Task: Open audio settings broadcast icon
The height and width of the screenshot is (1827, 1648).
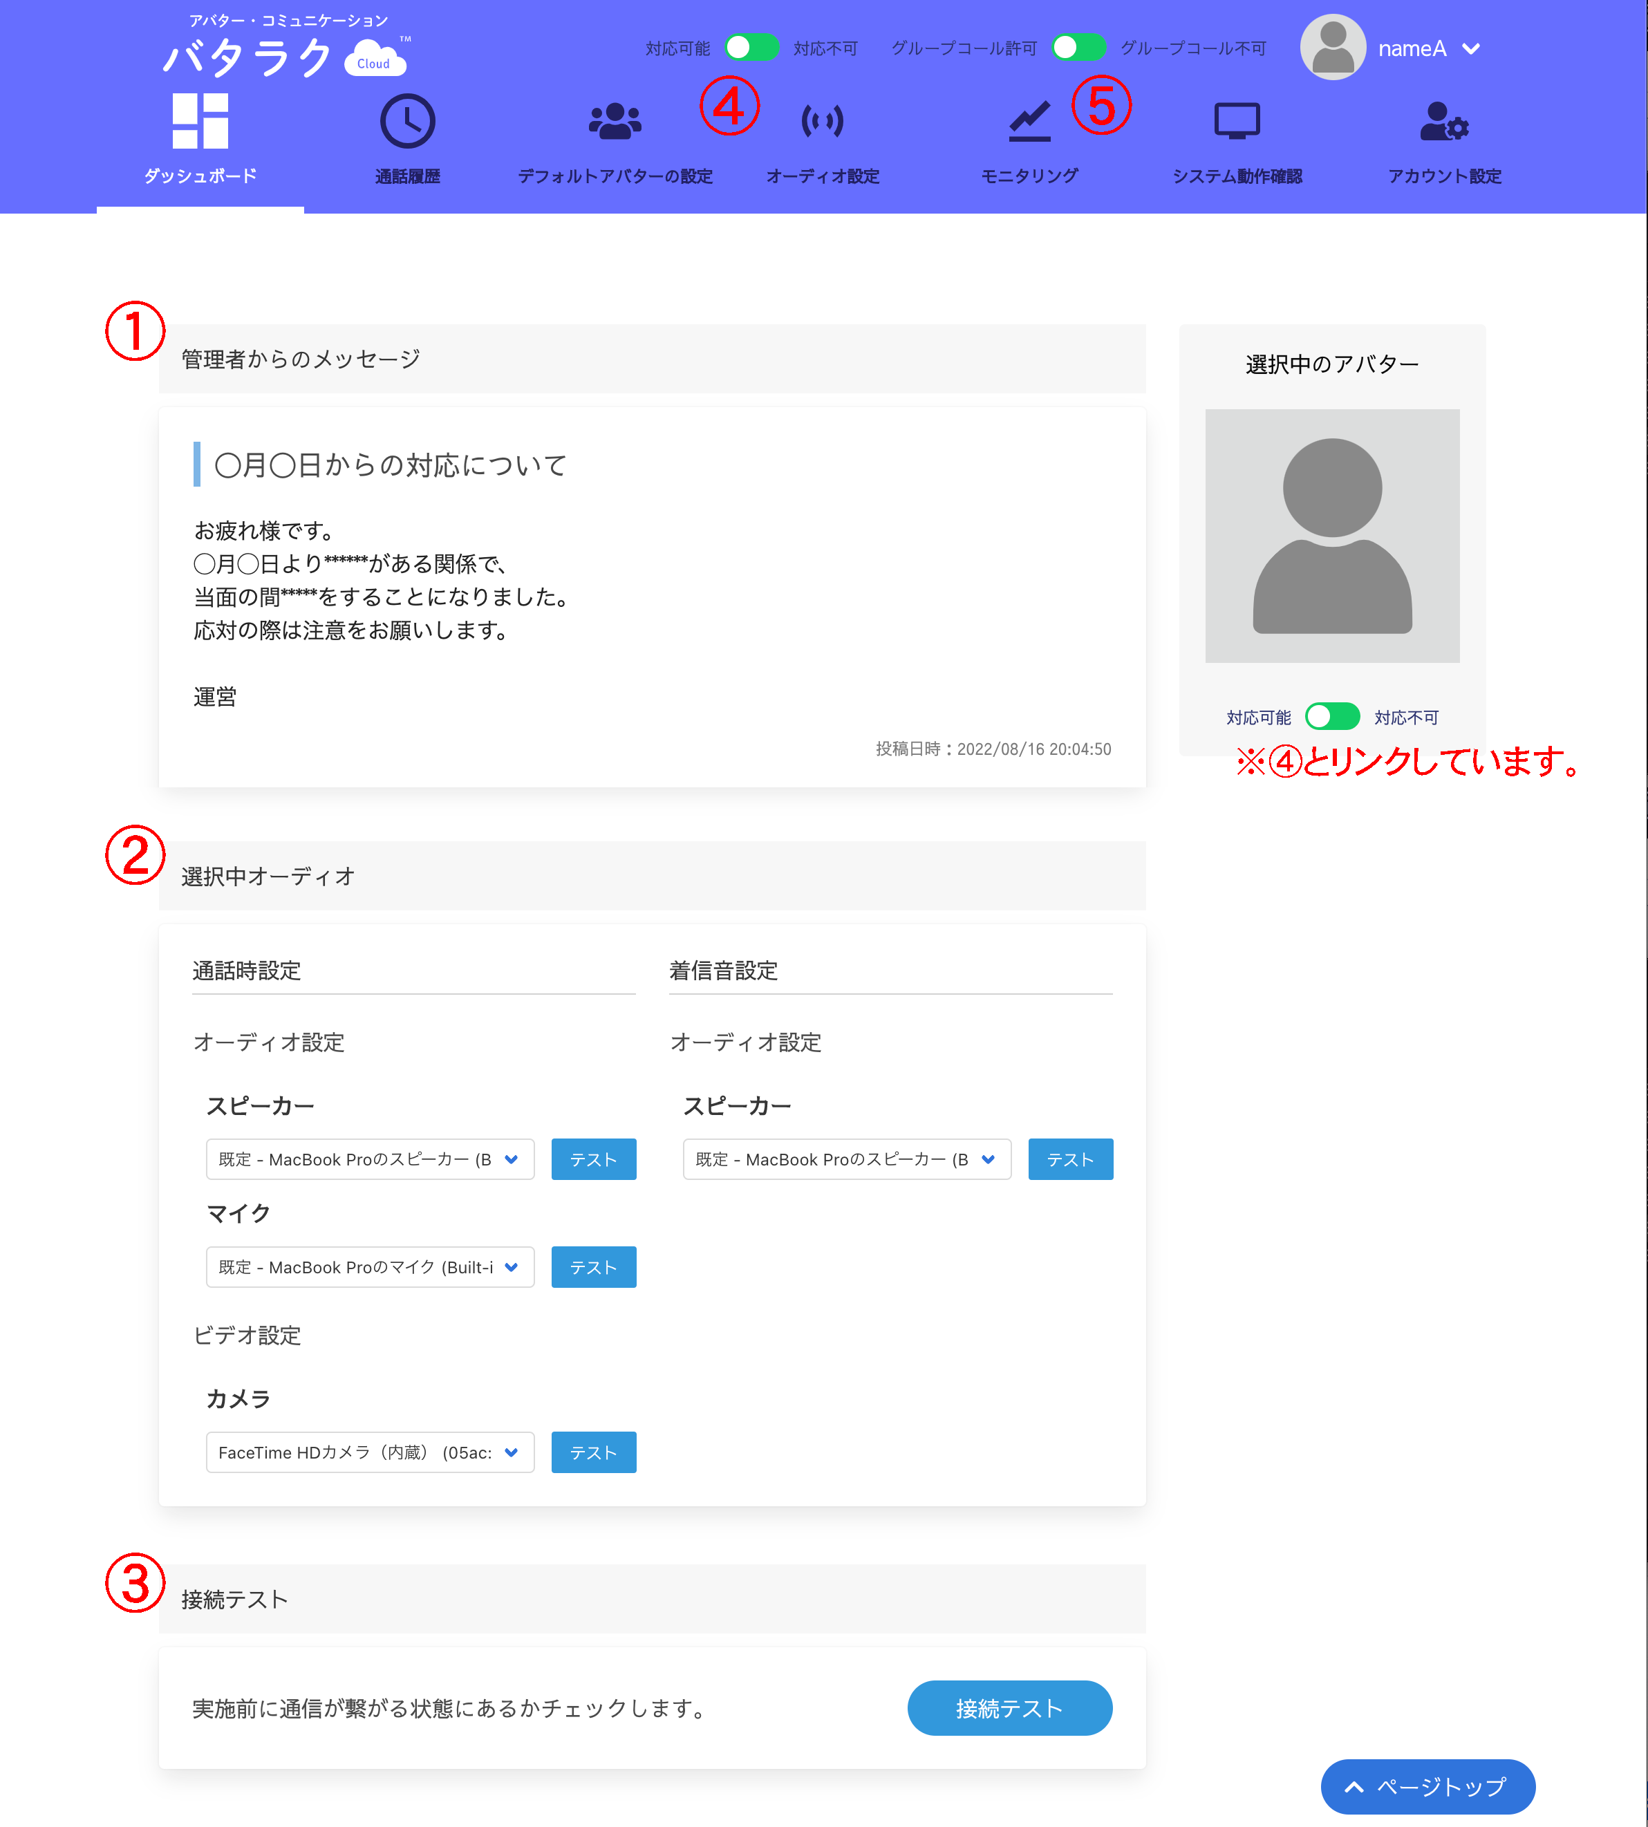Action: [822, 120]
